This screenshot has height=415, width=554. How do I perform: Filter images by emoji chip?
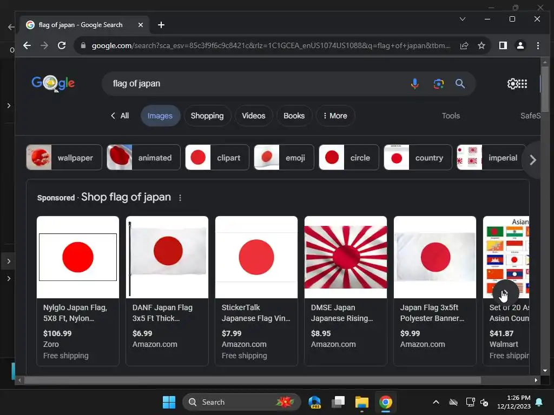click(x=283, y=157)
